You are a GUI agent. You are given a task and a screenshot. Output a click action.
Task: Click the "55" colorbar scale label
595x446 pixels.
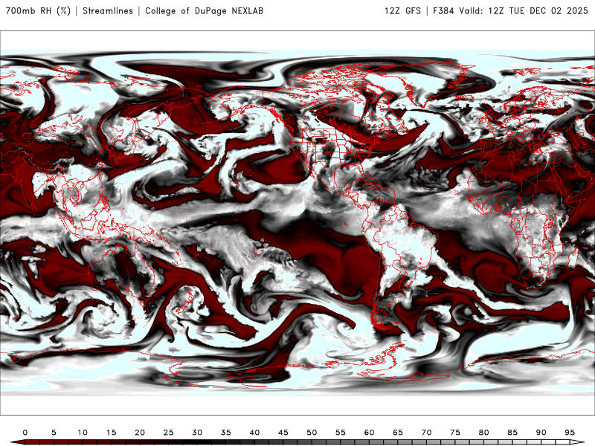[x=341, y=433]
